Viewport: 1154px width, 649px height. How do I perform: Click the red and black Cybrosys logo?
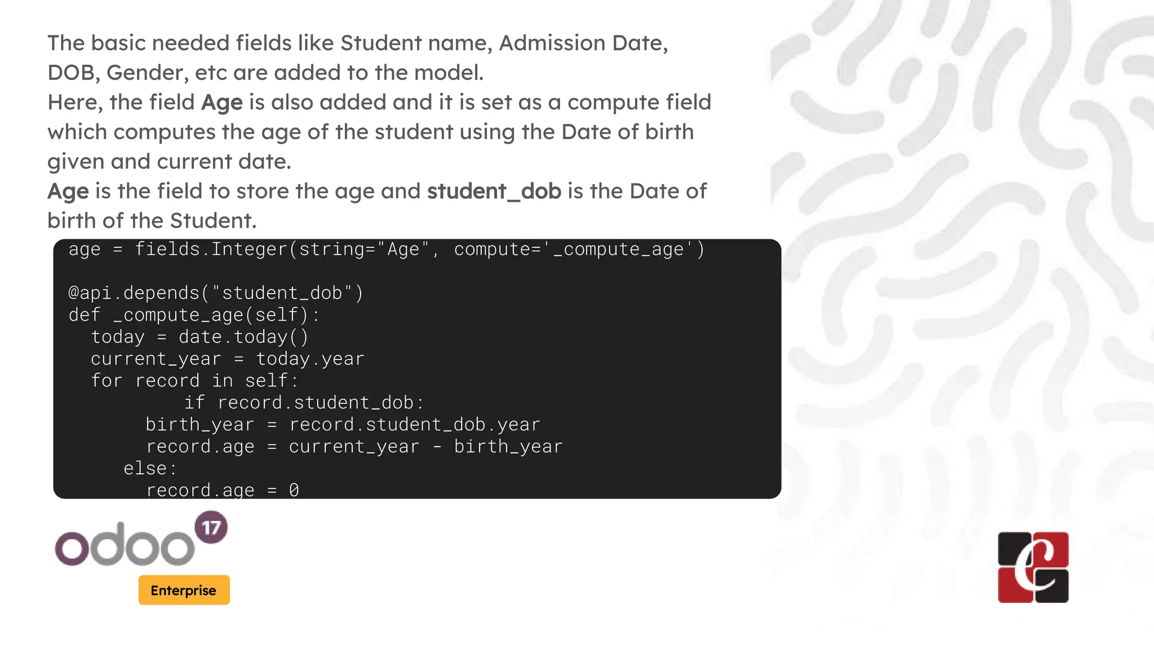pyautogui.click(x=1033, y=567)
